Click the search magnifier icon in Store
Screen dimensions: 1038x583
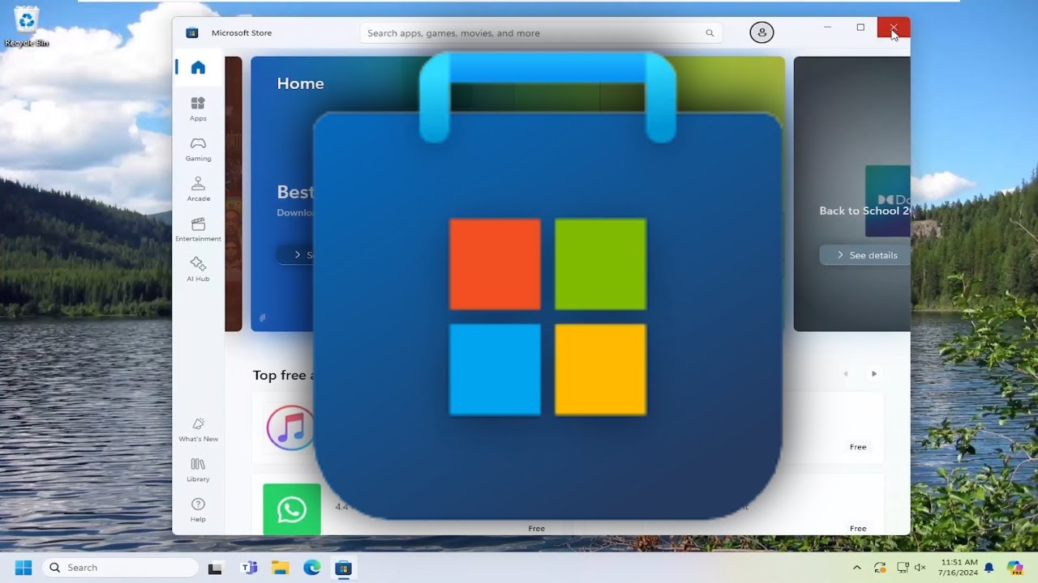(710, 33)
